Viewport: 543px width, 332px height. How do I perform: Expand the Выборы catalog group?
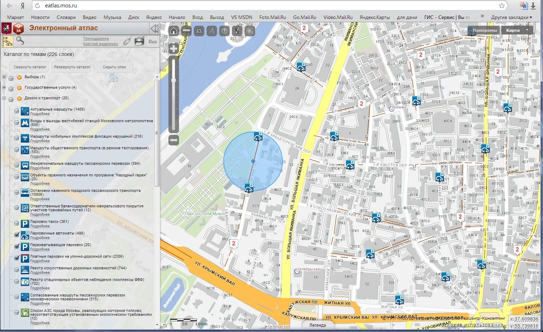(x=4, y=77)
